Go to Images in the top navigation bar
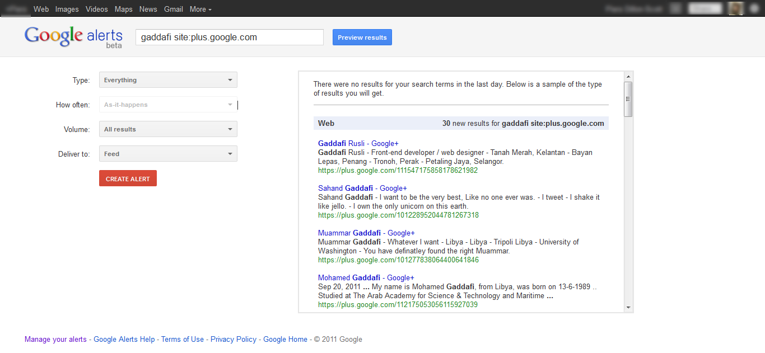 point(67,9)
